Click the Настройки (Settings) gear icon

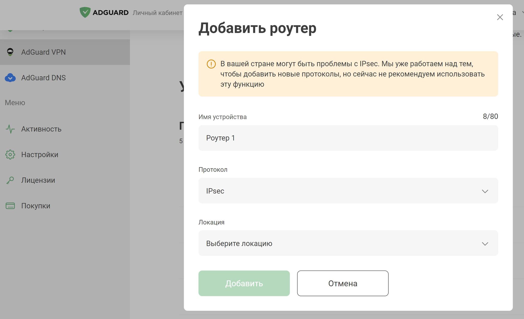(x=10, y=154)
